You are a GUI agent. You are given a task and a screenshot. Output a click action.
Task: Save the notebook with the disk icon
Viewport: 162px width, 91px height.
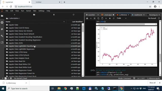click(x=87, y=18)
